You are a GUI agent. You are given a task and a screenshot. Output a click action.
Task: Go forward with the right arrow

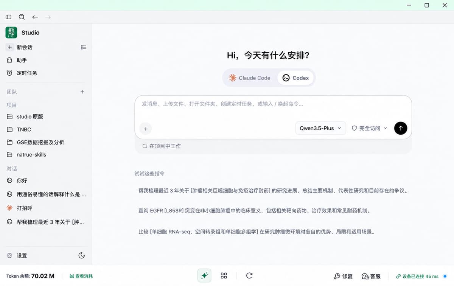(x=48, y=17)
